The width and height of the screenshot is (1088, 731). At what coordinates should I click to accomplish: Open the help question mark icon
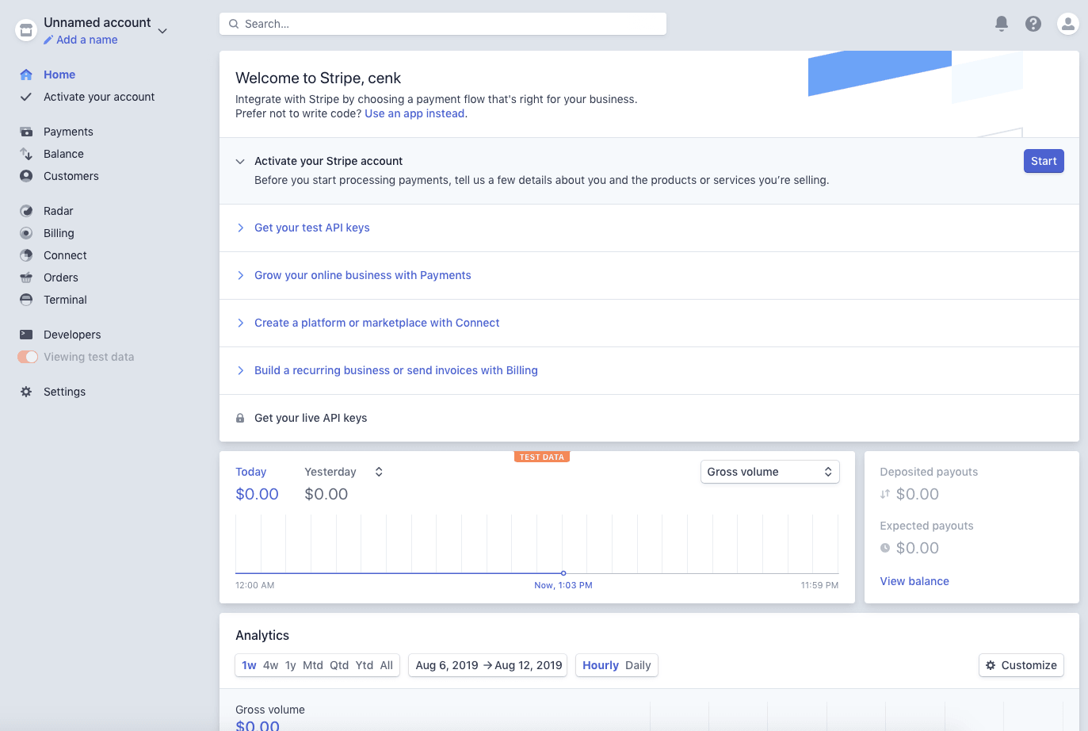click(1033, 24)
